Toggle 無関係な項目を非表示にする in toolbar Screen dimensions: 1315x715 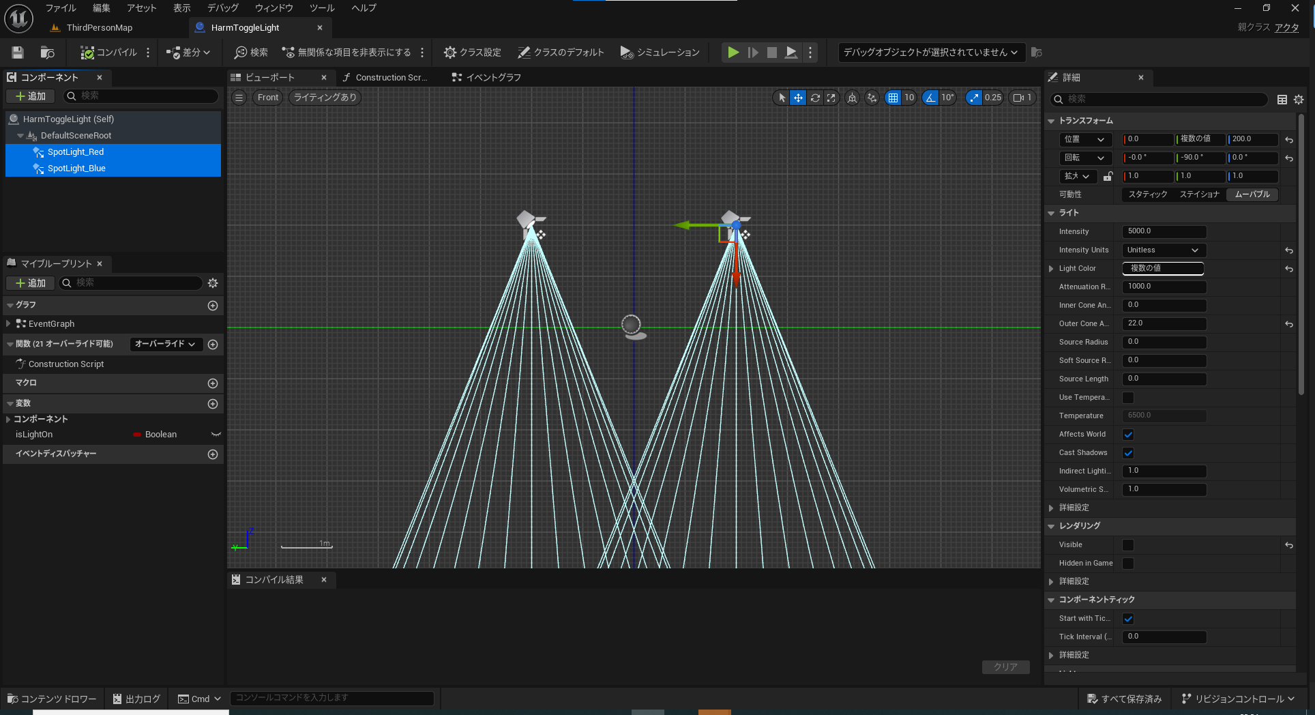pyautogui.click(x=346, y=53)
